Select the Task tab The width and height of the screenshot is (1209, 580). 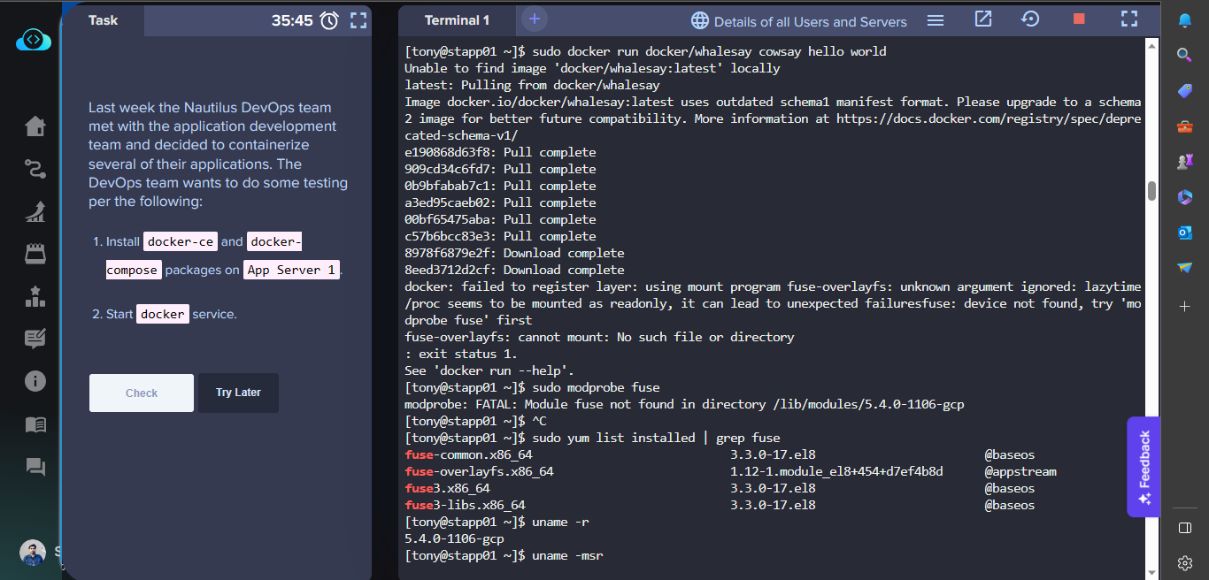tap(104, 20)
